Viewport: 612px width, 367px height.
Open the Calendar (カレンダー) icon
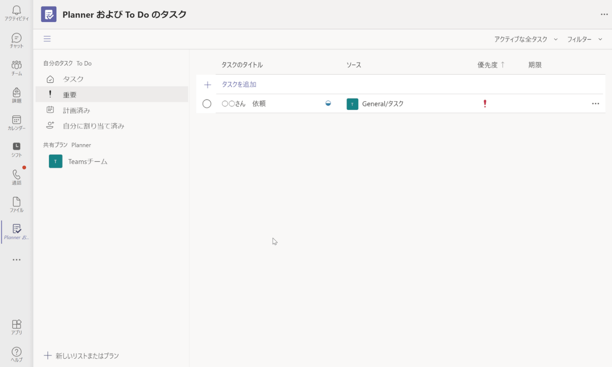(x=17, y=122)
